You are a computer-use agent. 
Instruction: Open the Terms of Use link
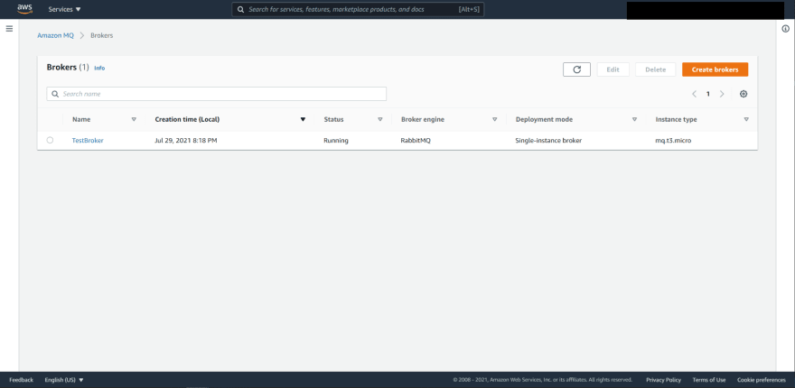[709, 380]
